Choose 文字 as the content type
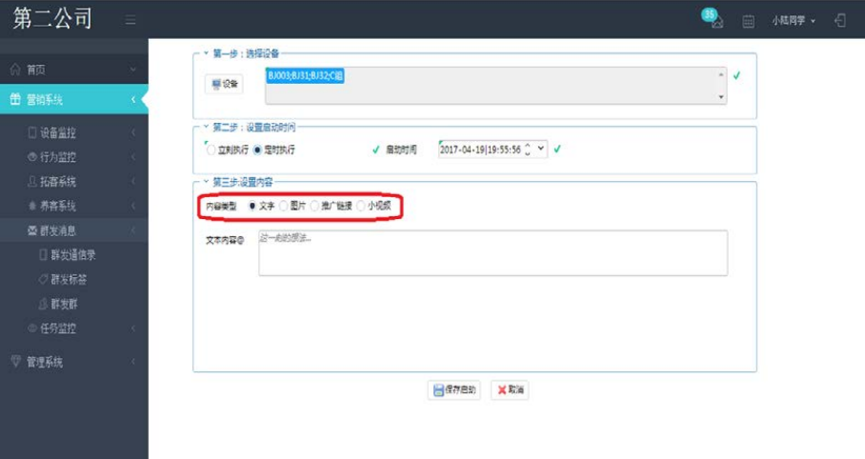865x459 pixels. [x=252, y=206]
